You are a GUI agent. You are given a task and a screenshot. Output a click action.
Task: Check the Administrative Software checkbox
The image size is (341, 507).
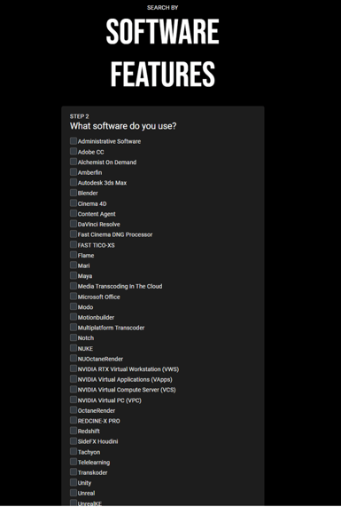[74, 141]
